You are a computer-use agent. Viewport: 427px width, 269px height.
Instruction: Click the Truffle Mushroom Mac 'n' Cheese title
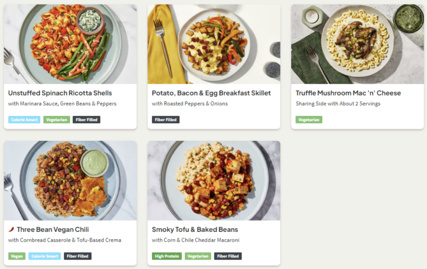(348, 93)
